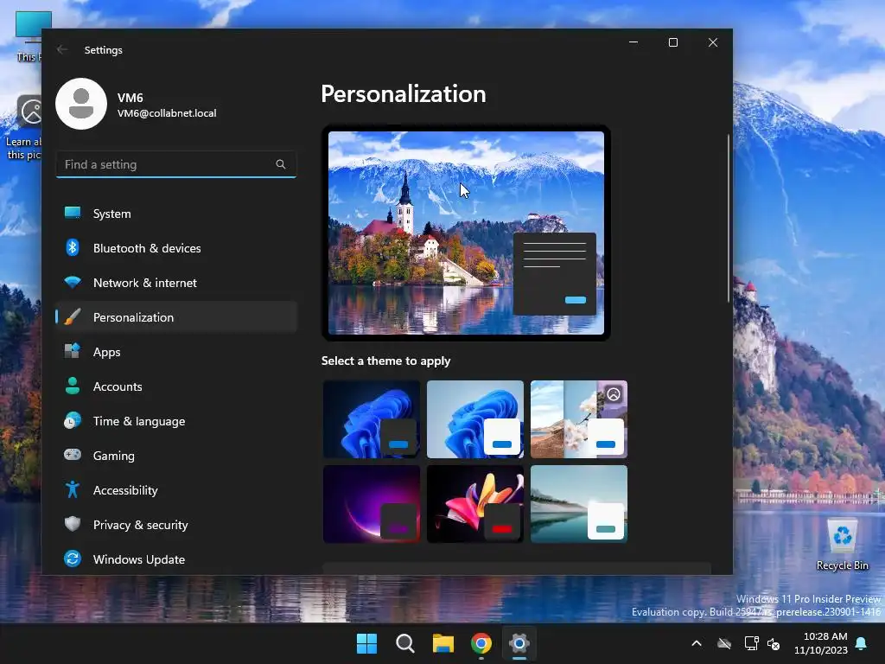Click the Accounts person icon
This screenshot has width=885, height=664.
(73, 386)
